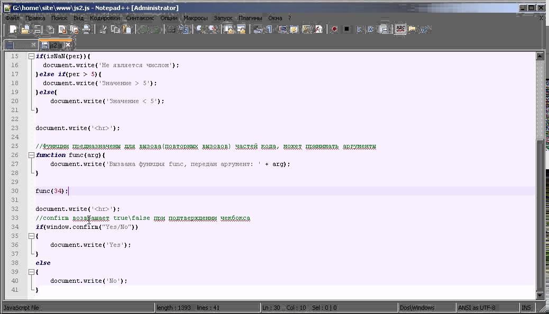Collapse the if(isNaN(per)) block at line 15
Image resolution: width=549 pixels, height=314 pixels.
click(x=32, y=56)
